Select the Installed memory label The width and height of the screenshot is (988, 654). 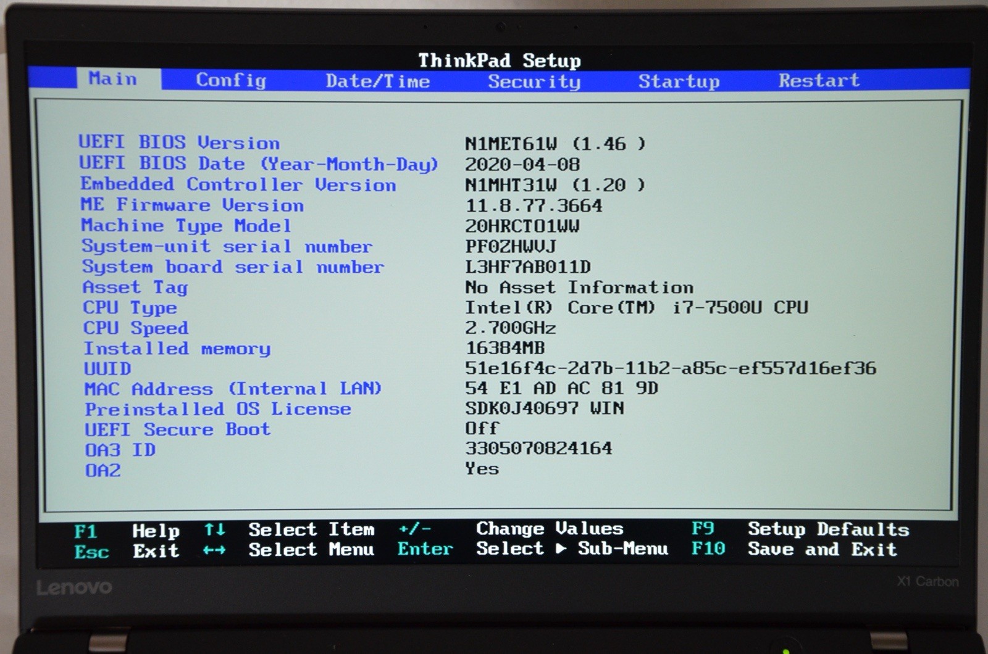tap(177, 349)
